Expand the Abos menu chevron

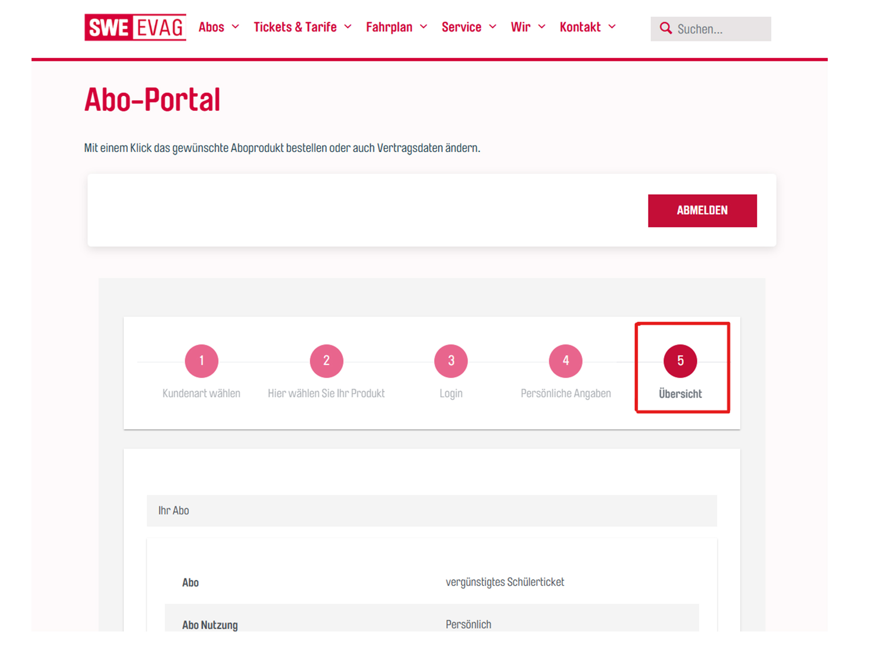tap(235, 27)
